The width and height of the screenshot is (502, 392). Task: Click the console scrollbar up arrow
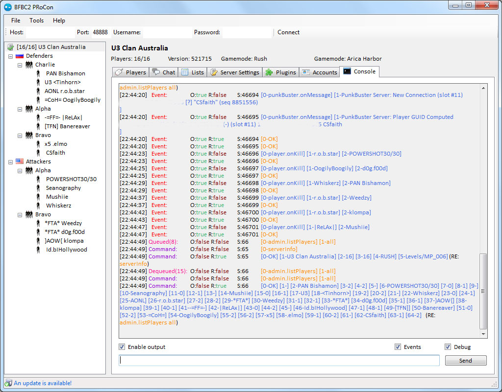point(483,88)
